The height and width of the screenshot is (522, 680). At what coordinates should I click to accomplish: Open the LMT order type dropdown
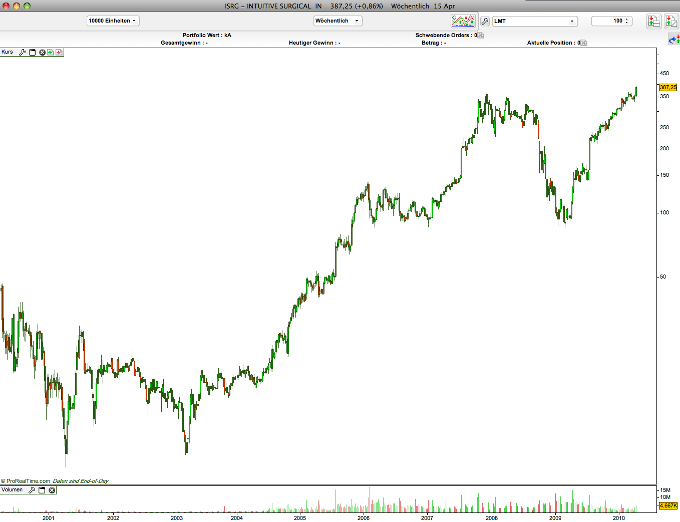[x=535, y=21]
